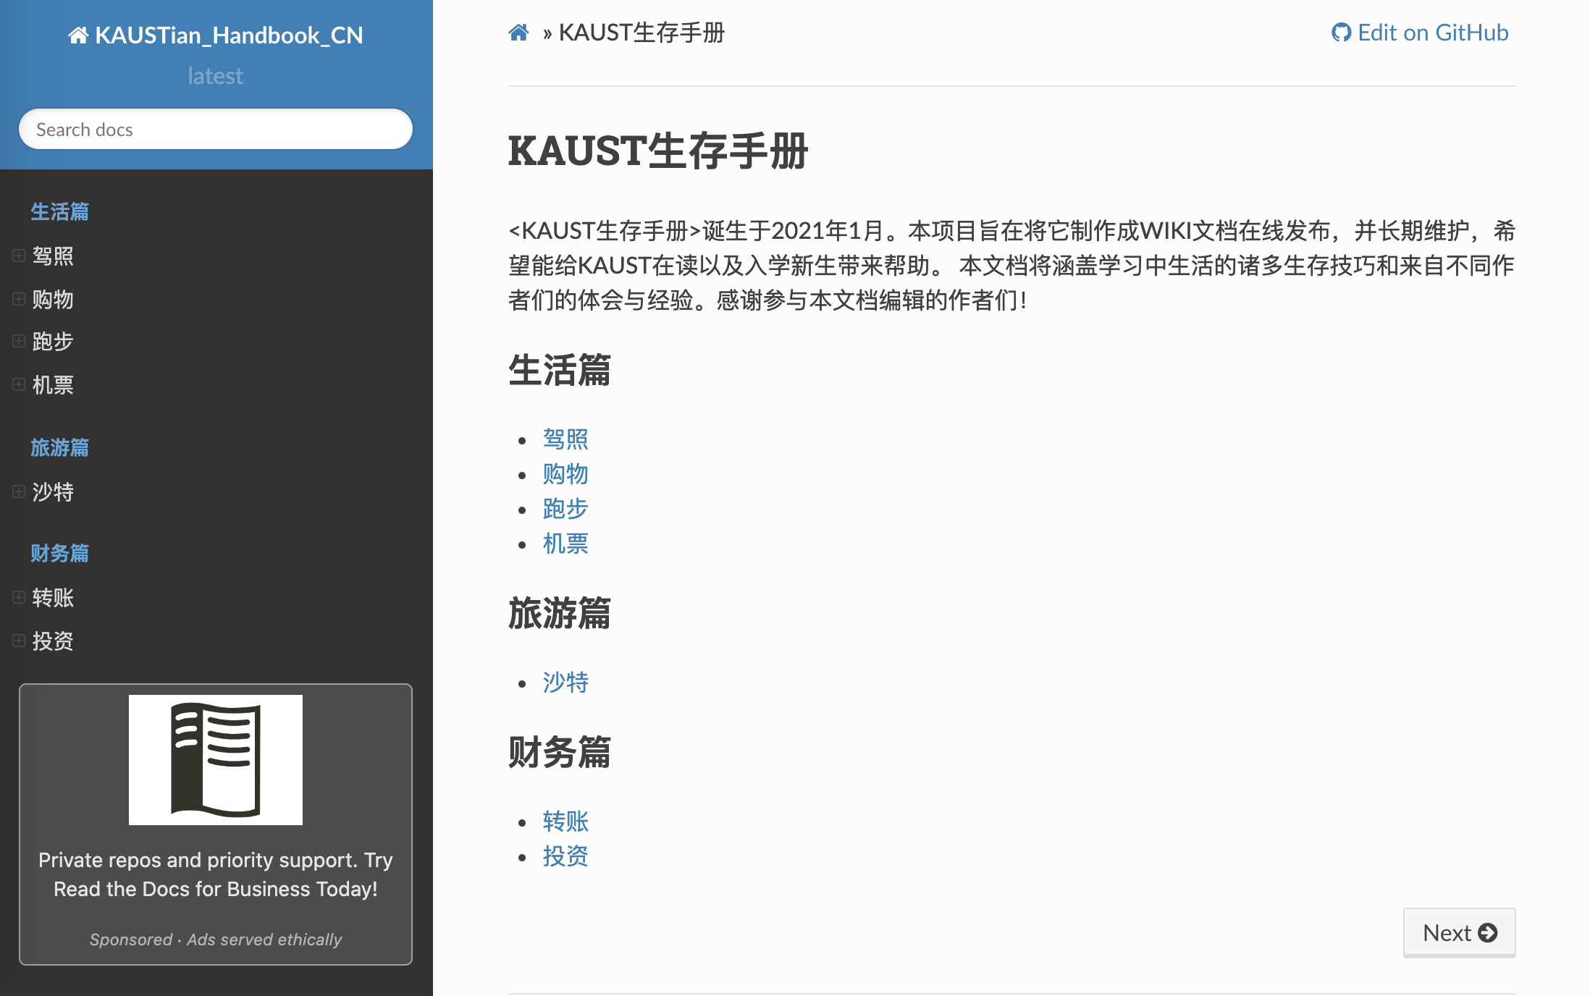The height and width of the screenshot is (996, 1590).
Task: Expand the 购物 sidebar entry
Action: [19, 299]
